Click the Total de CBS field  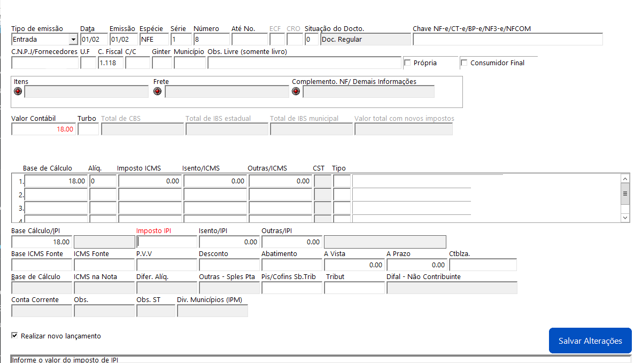[x=143, y=129]
